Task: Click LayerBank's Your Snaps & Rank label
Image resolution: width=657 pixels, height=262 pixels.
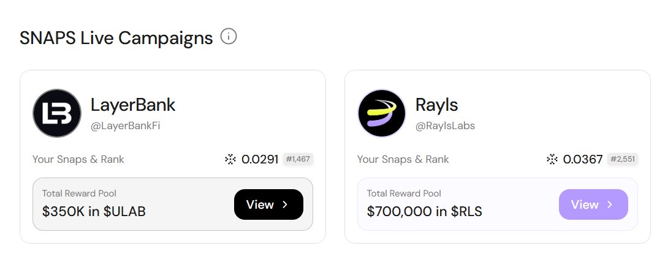Action: point(78,159)
